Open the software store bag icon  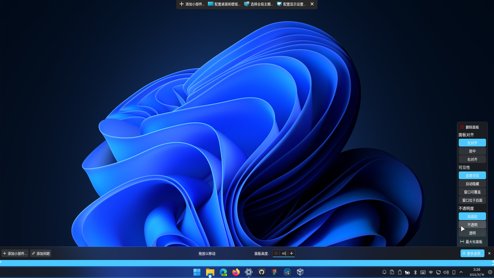287,272
